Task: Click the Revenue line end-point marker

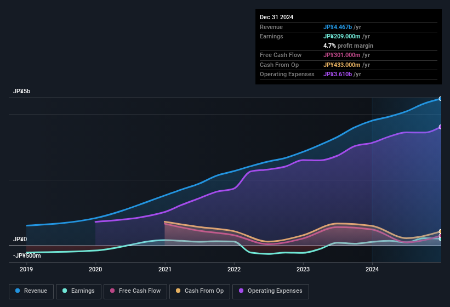Action: pyautogui.click(x=441, y=99)
